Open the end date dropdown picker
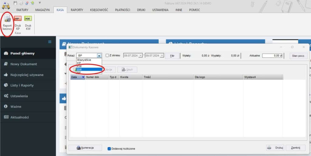Screen dimensions: 311x156 [x=162, y=56]
